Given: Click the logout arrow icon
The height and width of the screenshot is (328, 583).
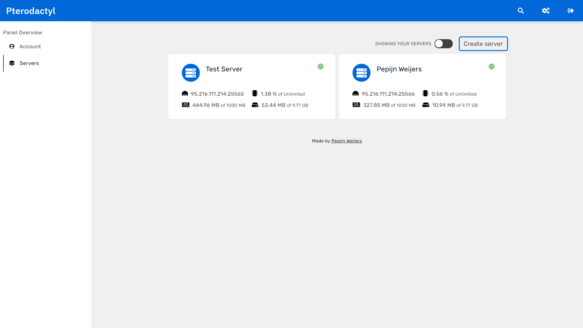Looking at the screenshot, I should tap(571, 11).
